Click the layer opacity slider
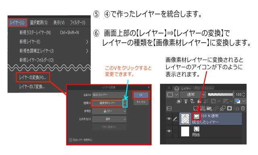258x155 pixels. pos(221,94)
